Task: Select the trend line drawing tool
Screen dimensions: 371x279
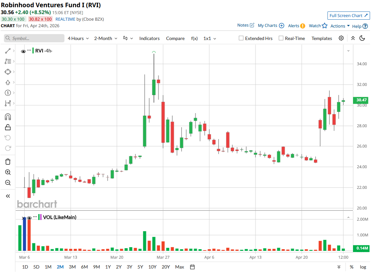Action: point(8,50)
